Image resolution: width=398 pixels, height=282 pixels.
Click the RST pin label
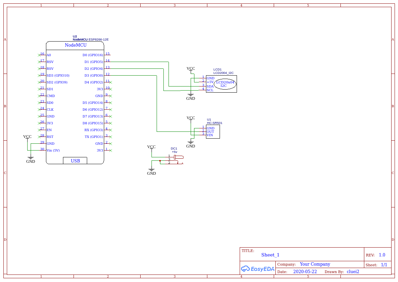pos(50,137)
